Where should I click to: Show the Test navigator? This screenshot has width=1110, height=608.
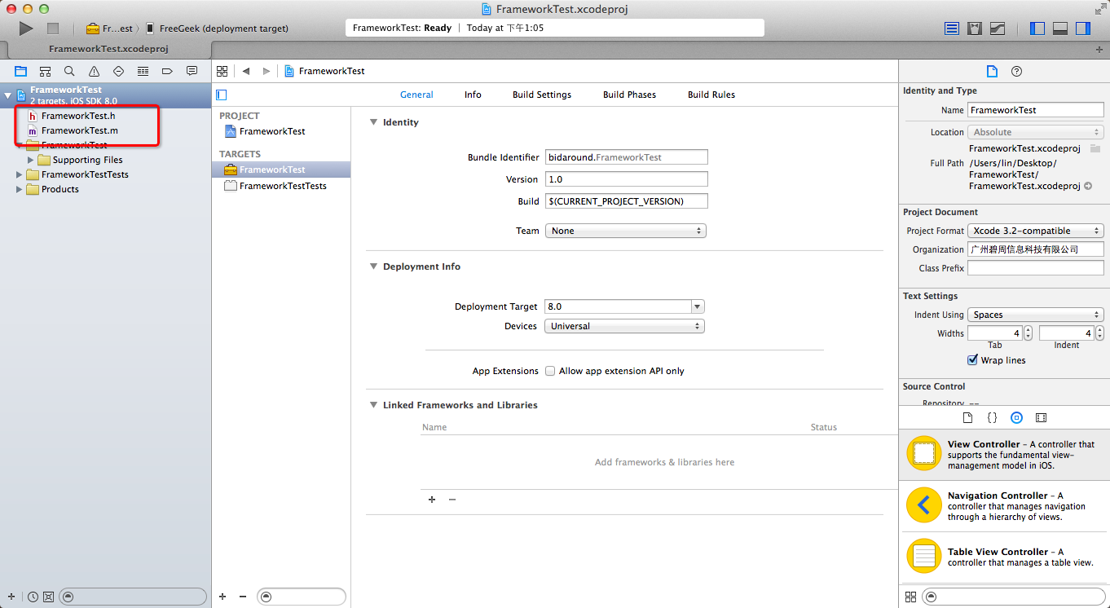[x=118, y=71]
